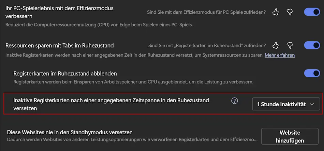Click "Diese Websites nie in den Standbymodus" heading
Viewport: 324px width, 151px height.
(x=70, y=132)
